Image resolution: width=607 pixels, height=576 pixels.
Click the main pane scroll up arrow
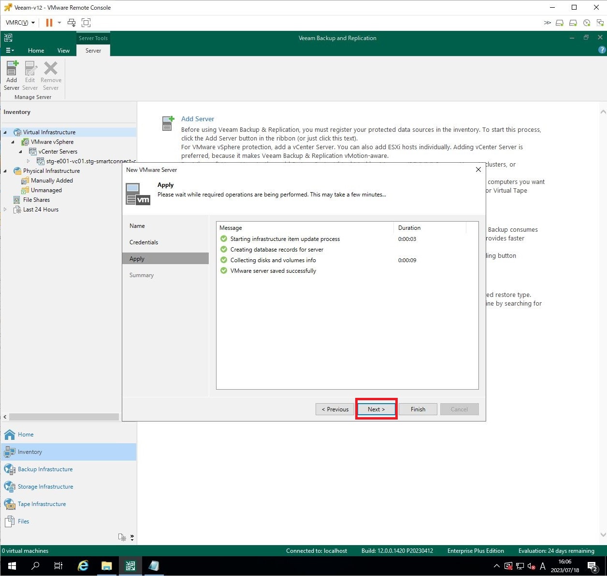point(603,112)
